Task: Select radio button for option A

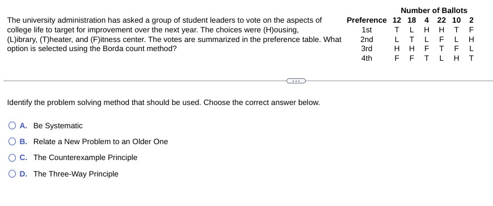Action: (12, 126)
